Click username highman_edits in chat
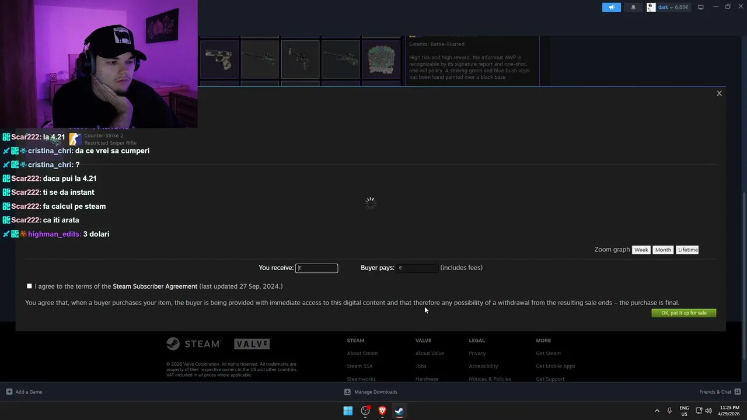Viewport: 747px width, 420px height. tap(54, 234)
